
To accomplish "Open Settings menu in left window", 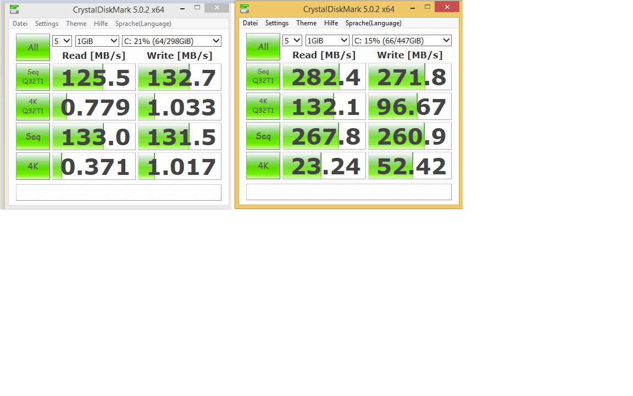I will (x=46, y=24).
